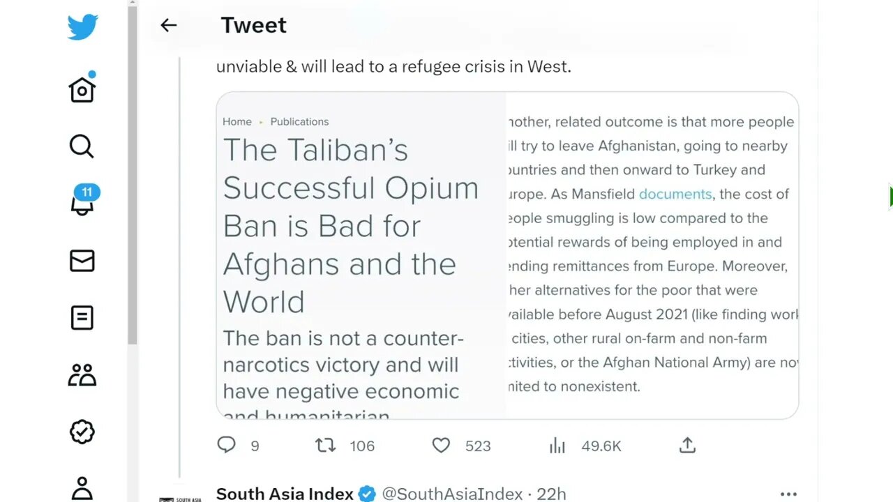This screenshot has height=502, width=893.
Task: Reply to the tweet with 9 replies
Action: [227, 445]
